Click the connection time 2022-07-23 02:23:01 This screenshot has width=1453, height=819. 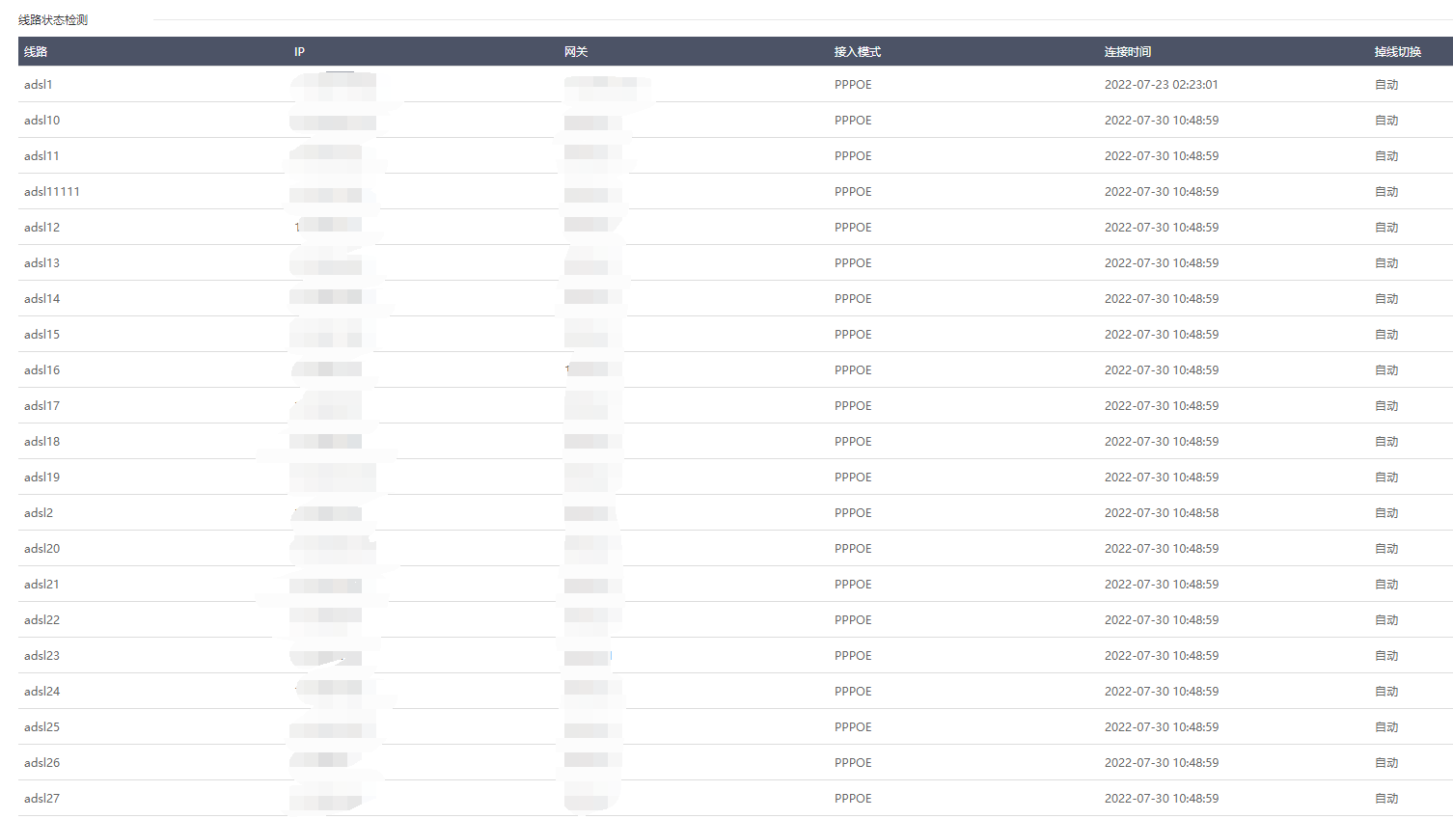(x=1161, y=85)
